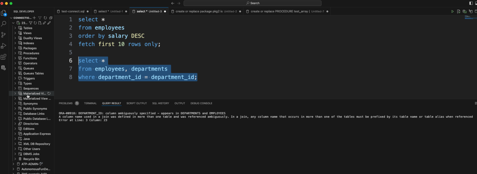
Task: Click the Search command center field
Action: pos(252,3)
